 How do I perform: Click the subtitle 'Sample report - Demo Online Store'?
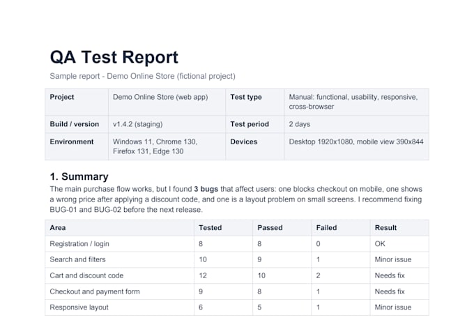(142, 76)
